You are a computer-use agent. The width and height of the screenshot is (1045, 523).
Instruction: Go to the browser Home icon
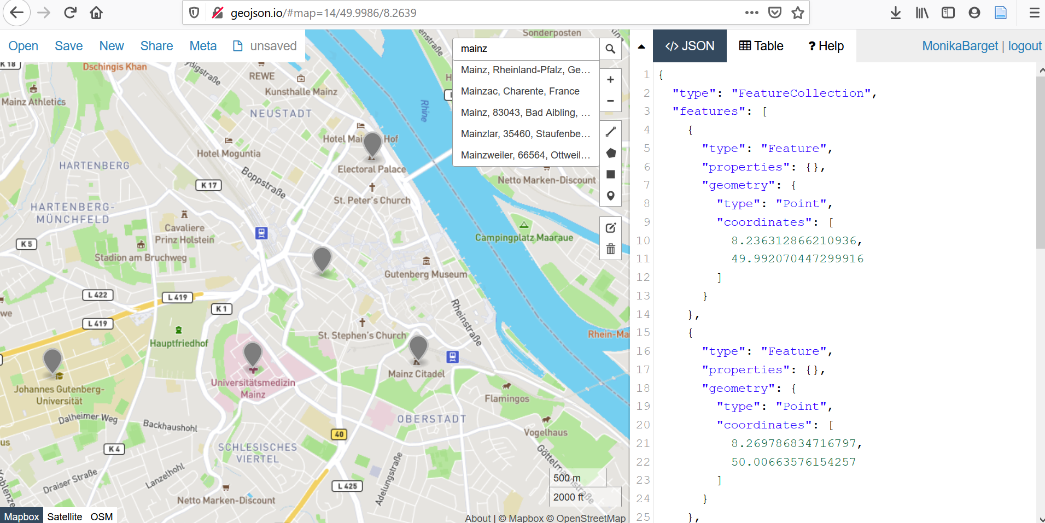point(96,13)
